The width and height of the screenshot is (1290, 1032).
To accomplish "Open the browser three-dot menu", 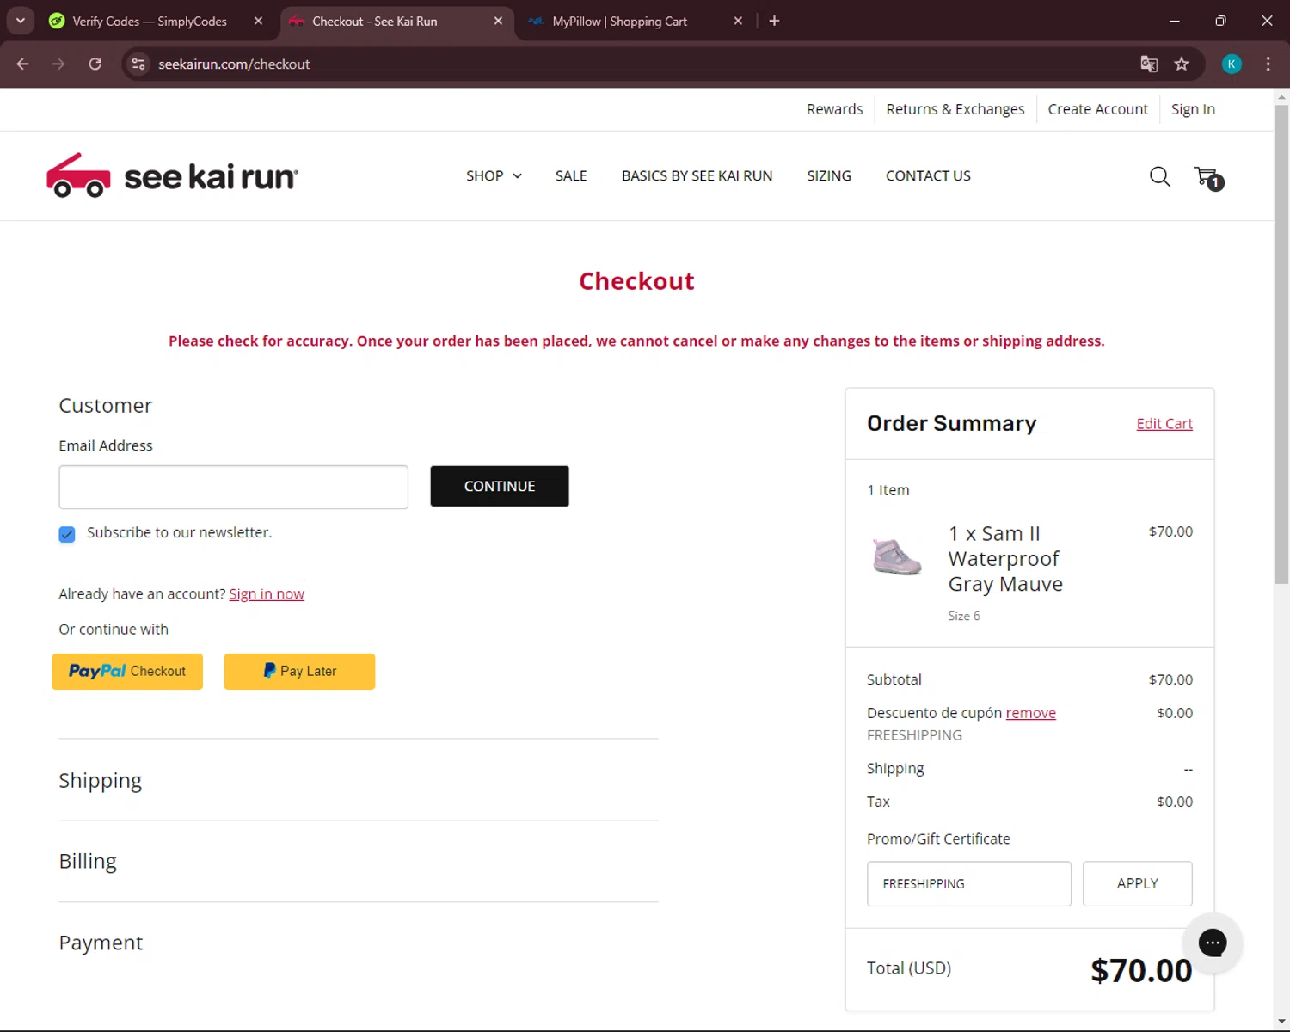I will [1268, 64].
